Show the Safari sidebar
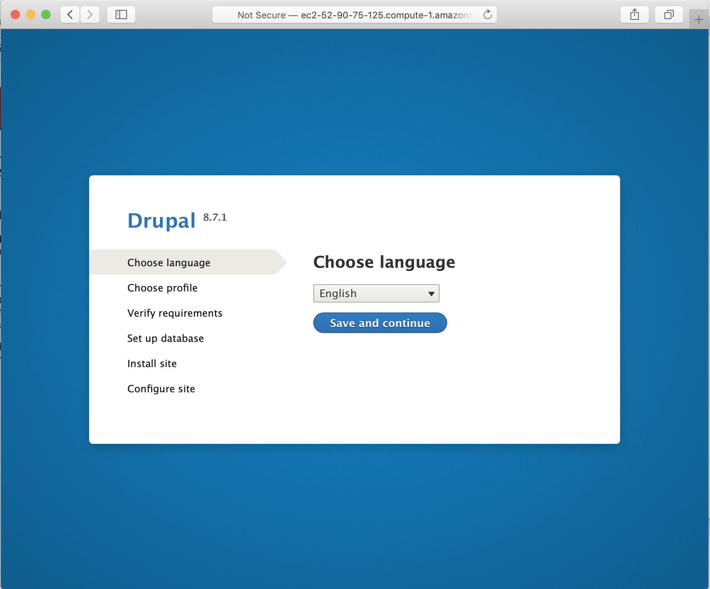The width and height of the screenshot is (710, 589). click(121, 15)
